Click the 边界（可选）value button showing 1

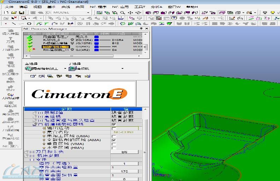tap(124, 164)
